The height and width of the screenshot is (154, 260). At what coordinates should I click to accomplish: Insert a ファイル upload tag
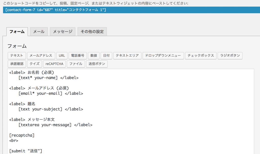coord(76,64)
